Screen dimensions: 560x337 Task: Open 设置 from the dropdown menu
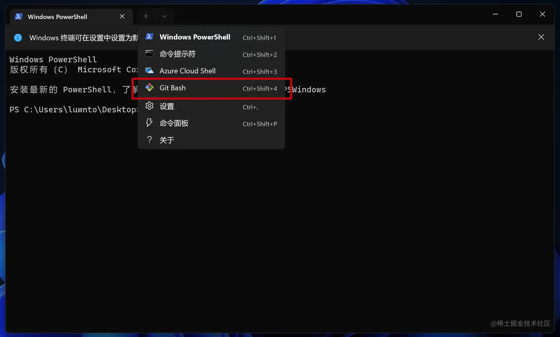(211, 107)
